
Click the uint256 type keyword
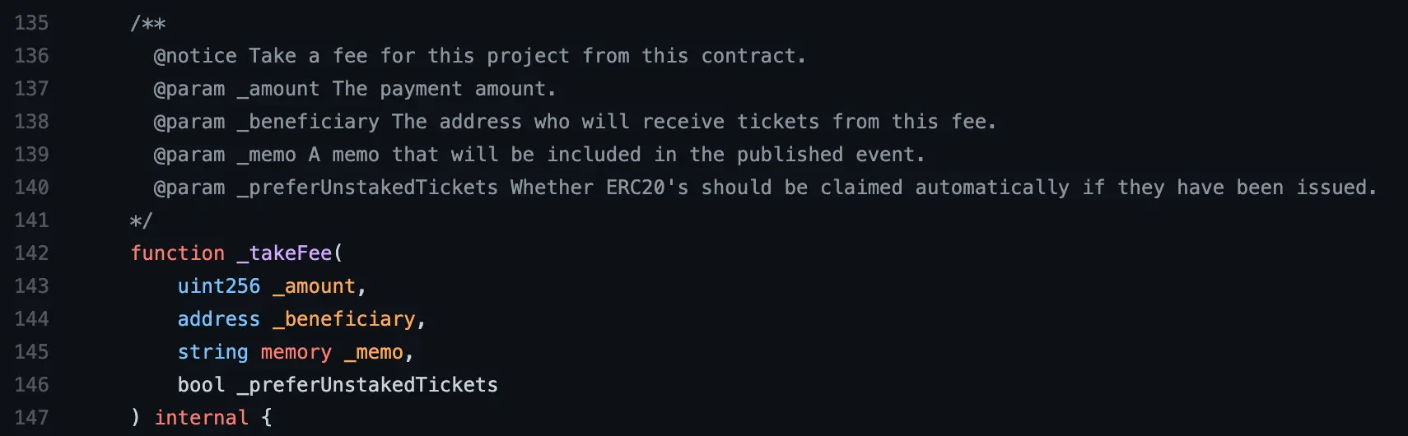coord(219,286)
